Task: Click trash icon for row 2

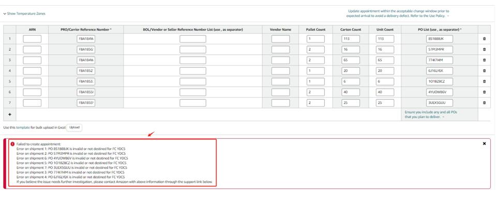Action: tap(484, 50)
